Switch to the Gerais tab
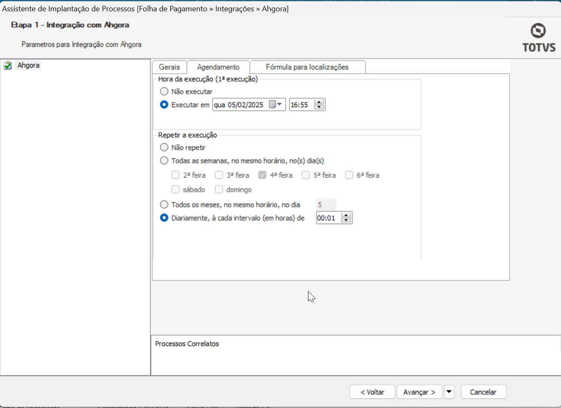This screenshot has height=408, width=561. point(170,67)
